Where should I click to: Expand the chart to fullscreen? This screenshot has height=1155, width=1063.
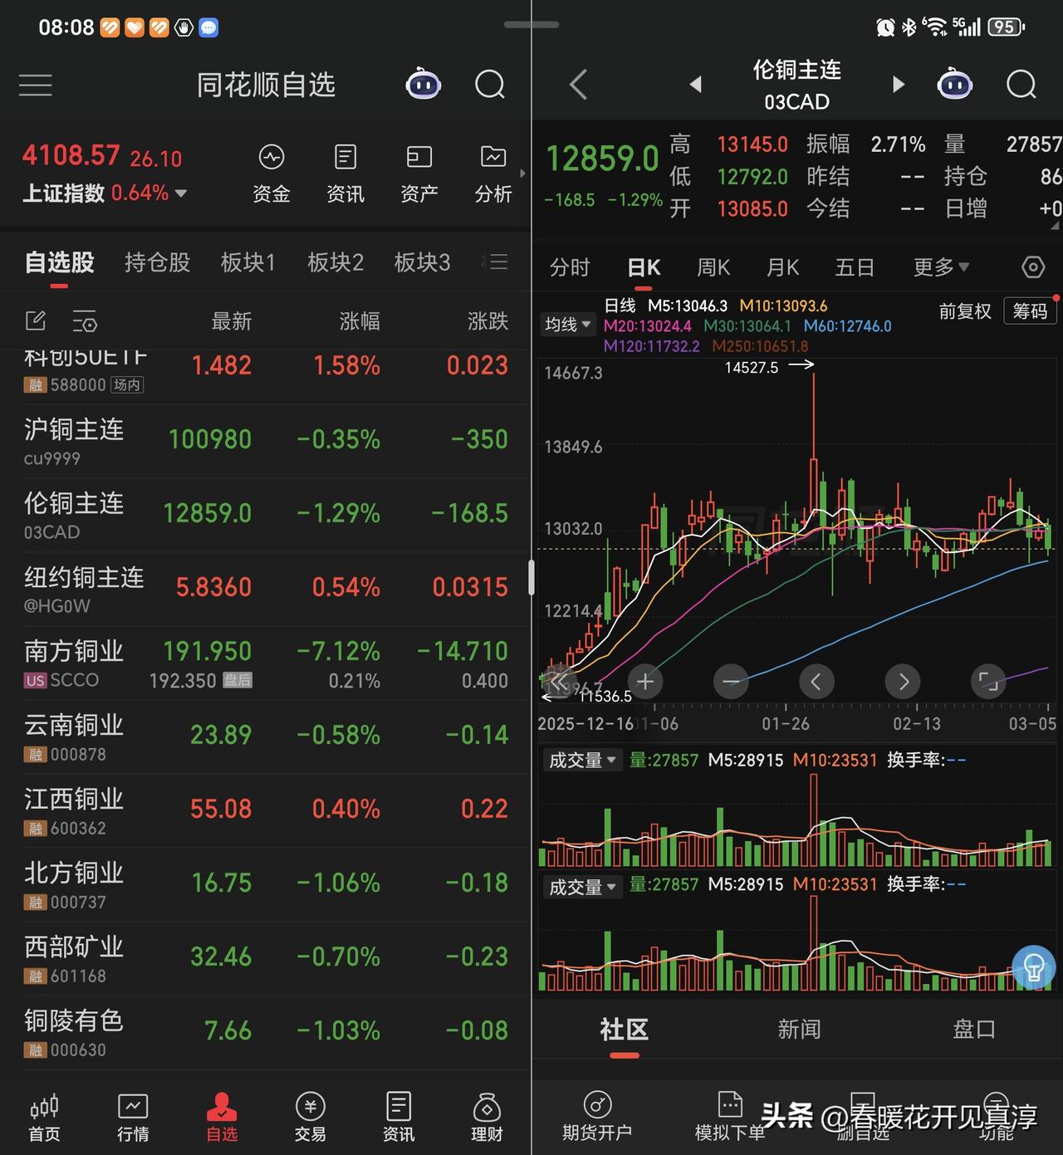pyautogui.click(x=988, y=682)
